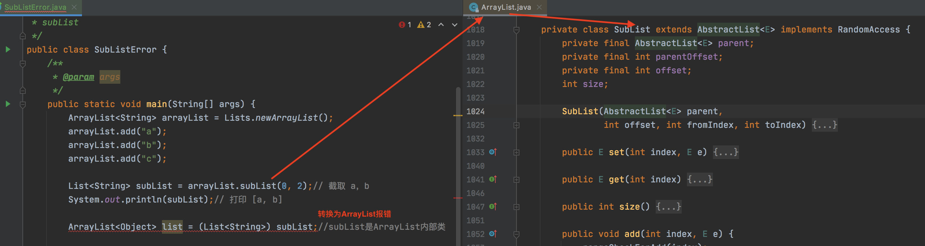
Task: Go to next highlighted error arrow
Action: (455, 25)
